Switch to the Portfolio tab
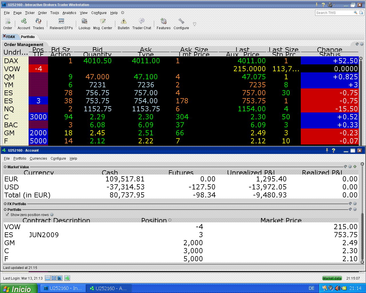The width and height of the screenshot is (366, 293). 28,37
